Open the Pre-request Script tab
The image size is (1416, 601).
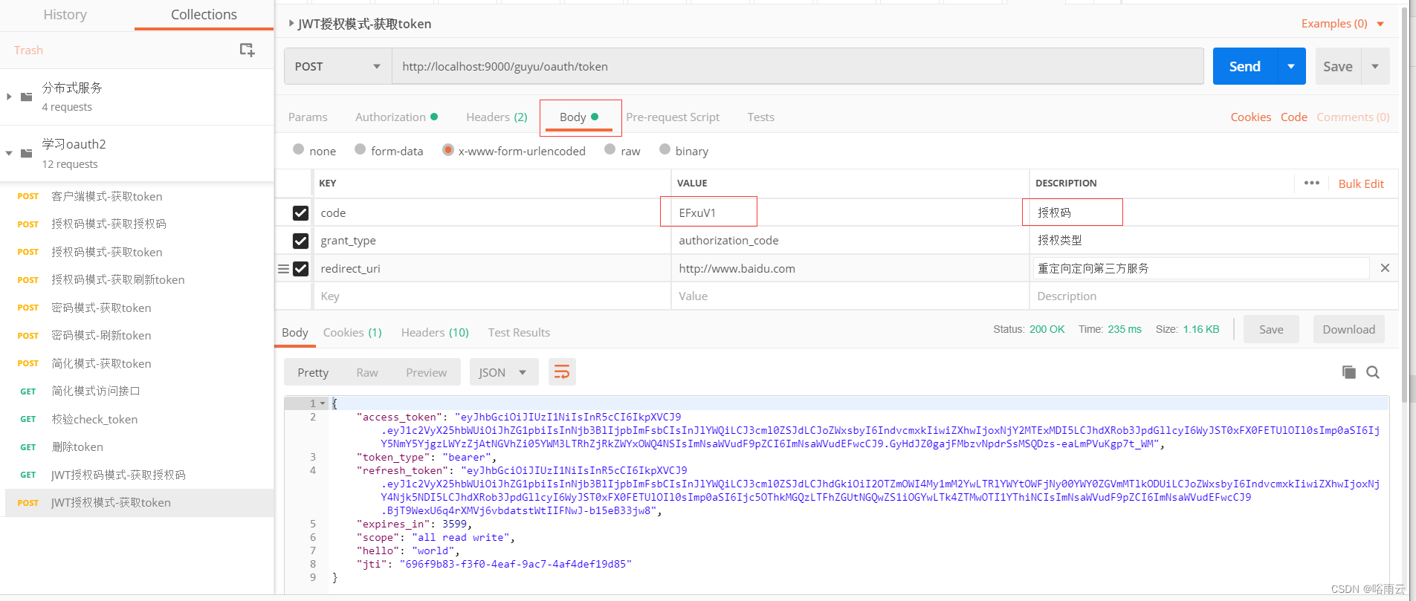pyautogui.click(x=673, y=117)
